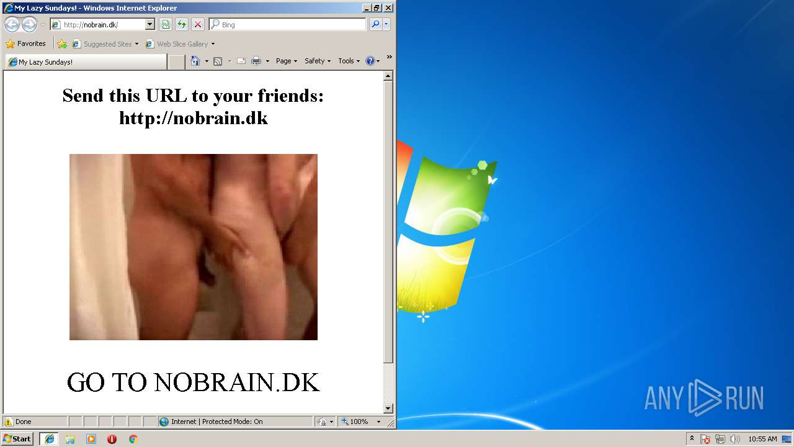Viewport: 794px width, 447px height.
Task: Click the red Stop loading icon
Action: coord(198,25)
